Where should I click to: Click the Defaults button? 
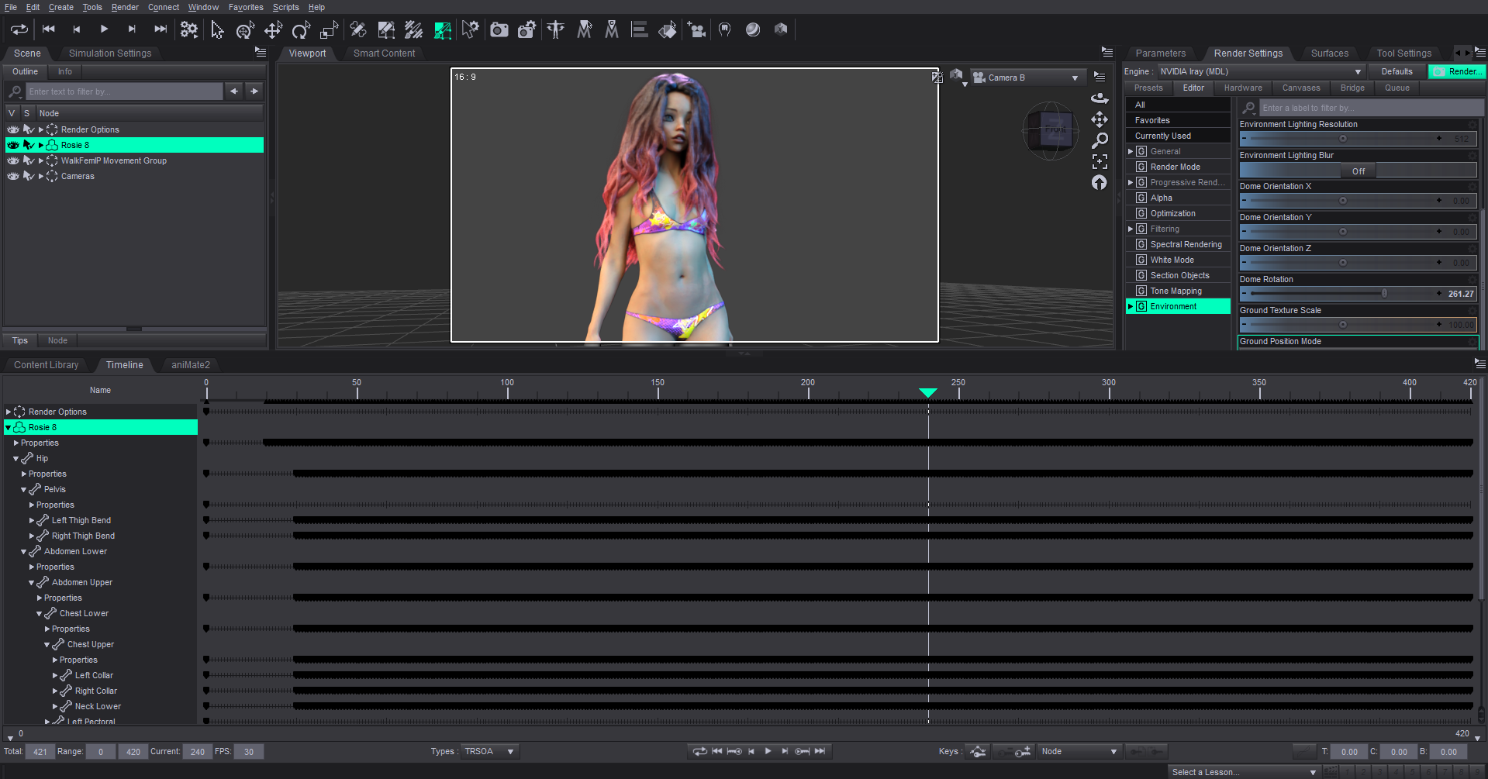pos(1397,71)
